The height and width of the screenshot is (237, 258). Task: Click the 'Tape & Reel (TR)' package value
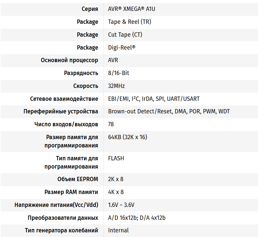129,22
